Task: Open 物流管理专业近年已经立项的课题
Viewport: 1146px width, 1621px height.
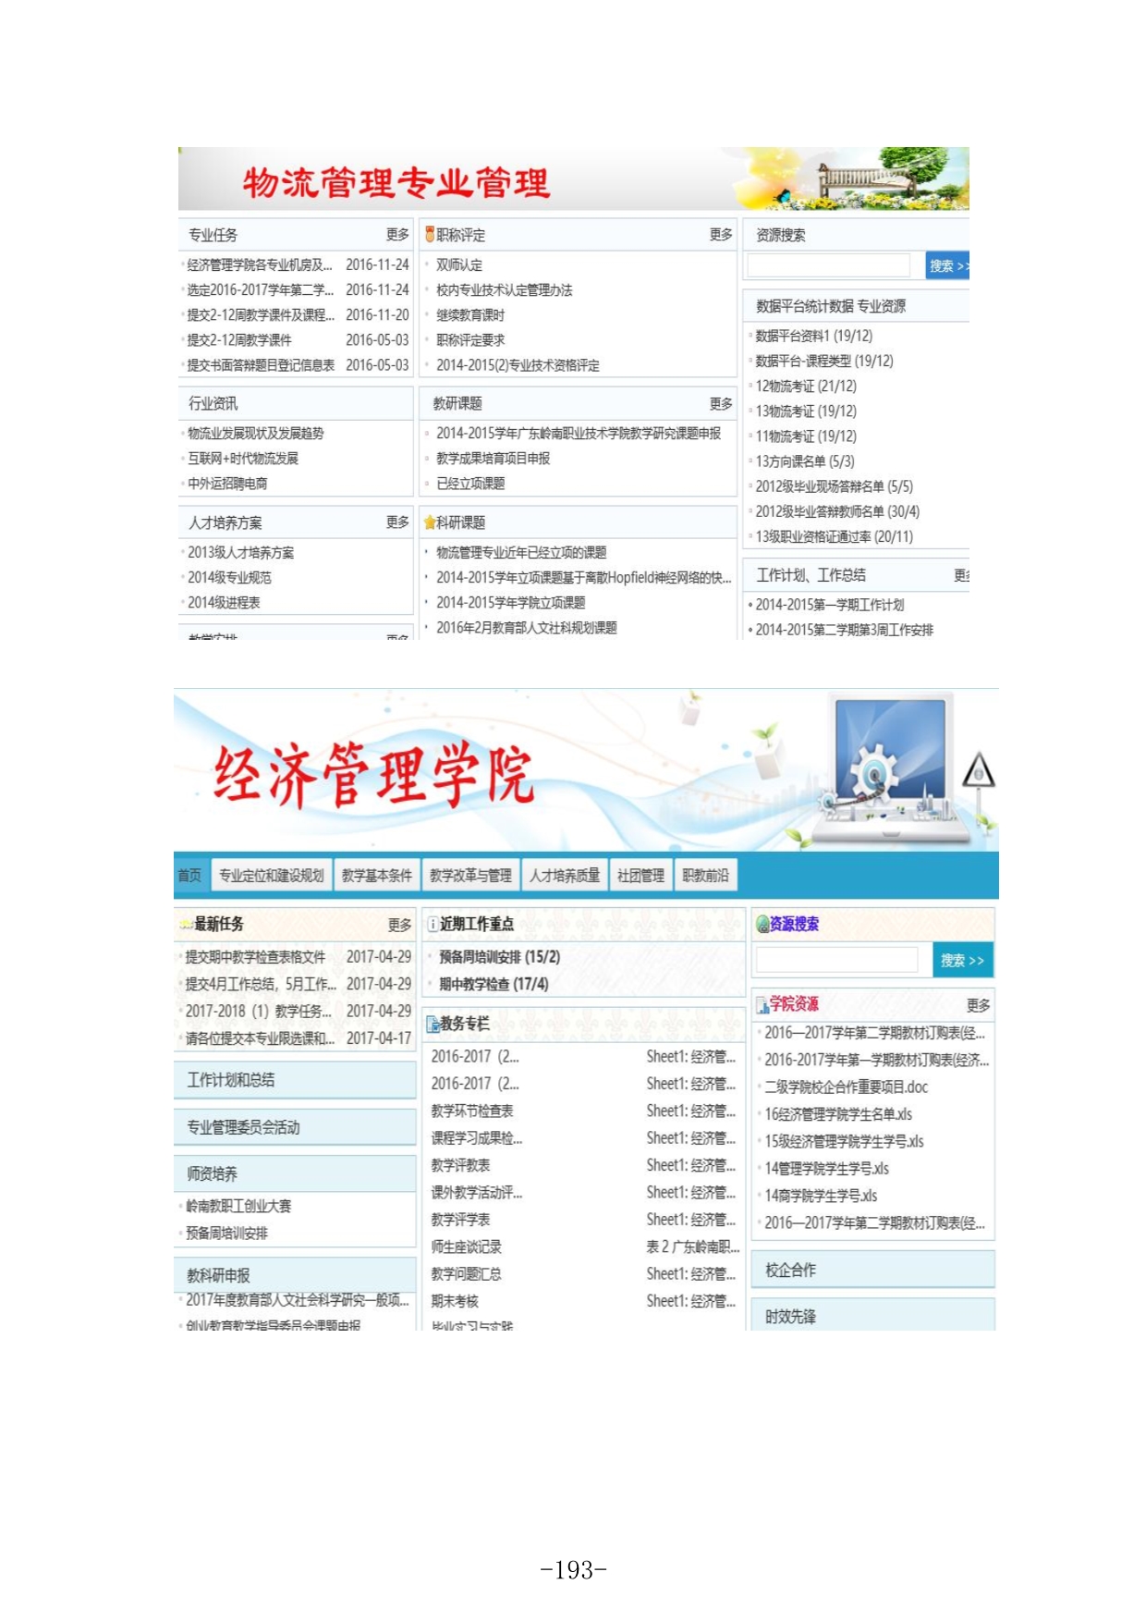Action: [521, 552]
